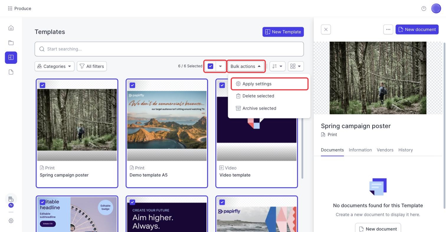The width and height of the screenshot is (446, 232).
Task: Go to Home in the sidebar
Action: point(11,28)
